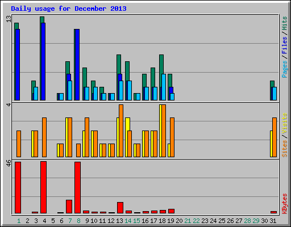This screenshot has height=227, width=291.
Task: Click day 5 on the x-axis
Action: (53, 221)
